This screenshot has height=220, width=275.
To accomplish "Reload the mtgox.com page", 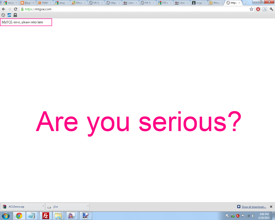I will point(15,9).
